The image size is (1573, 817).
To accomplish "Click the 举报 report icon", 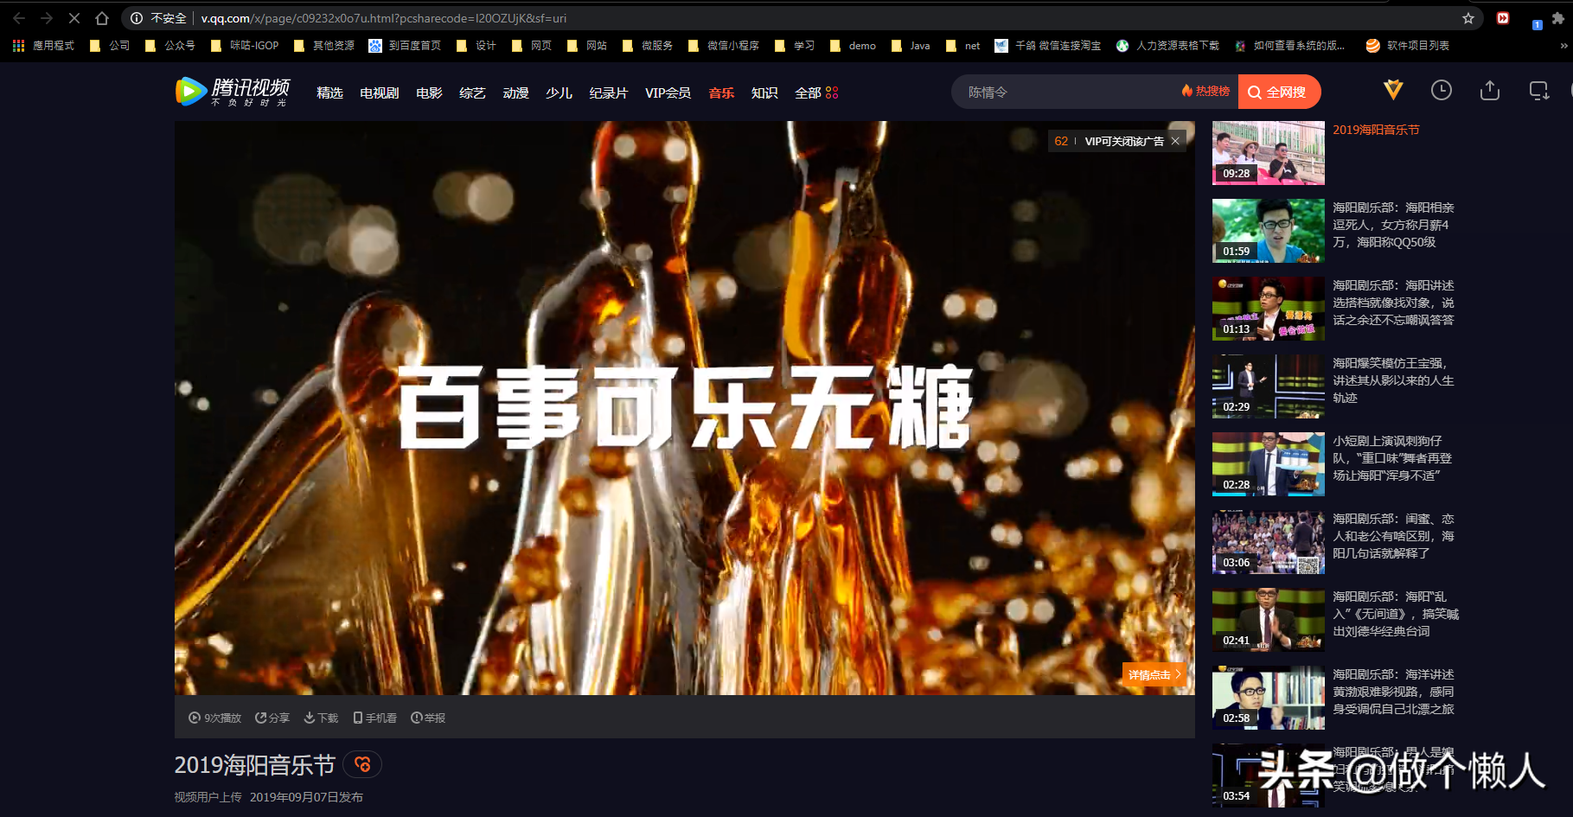I will 428,718.
